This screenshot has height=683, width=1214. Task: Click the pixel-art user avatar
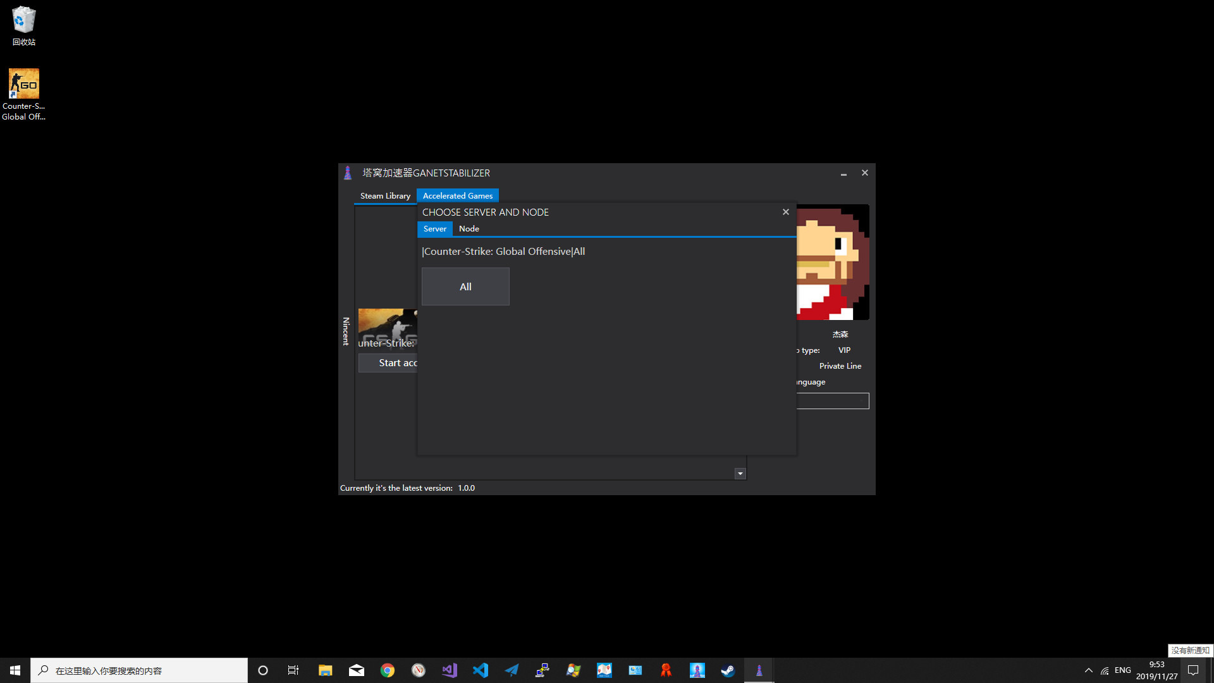pyautogui.click(x=833, y=262)
